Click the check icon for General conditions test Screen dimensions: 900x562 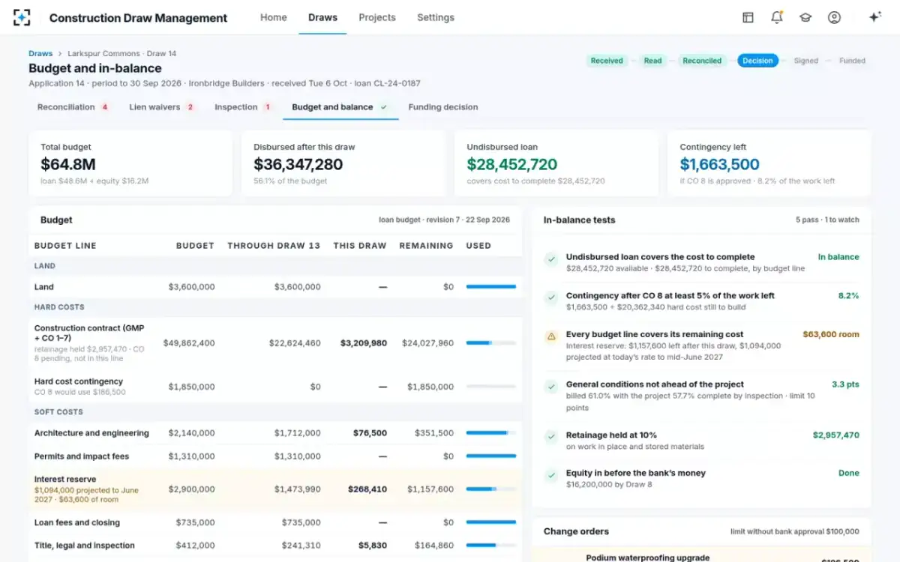pos(551,387)
